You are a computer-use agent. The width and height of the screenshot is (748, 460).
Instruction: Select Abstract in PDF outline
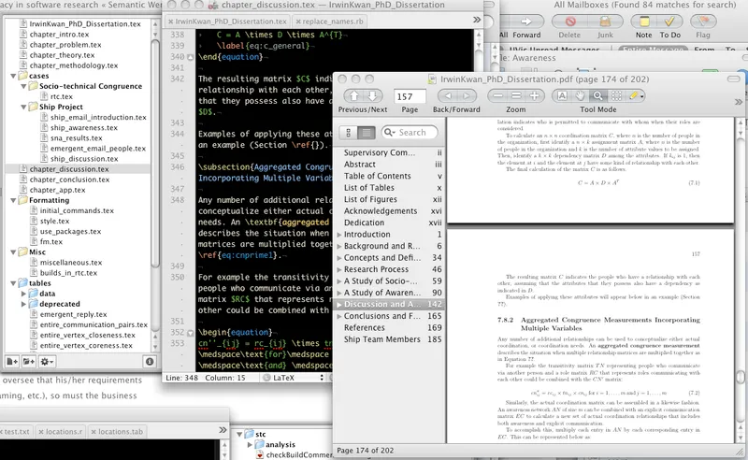point(360,165)
